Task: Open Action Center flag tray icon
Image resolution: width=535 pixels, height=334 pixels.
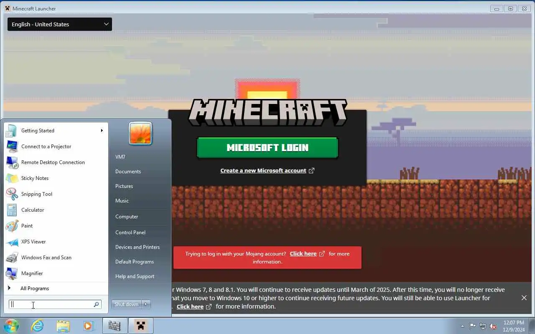Action: click(x=472, y=326)
